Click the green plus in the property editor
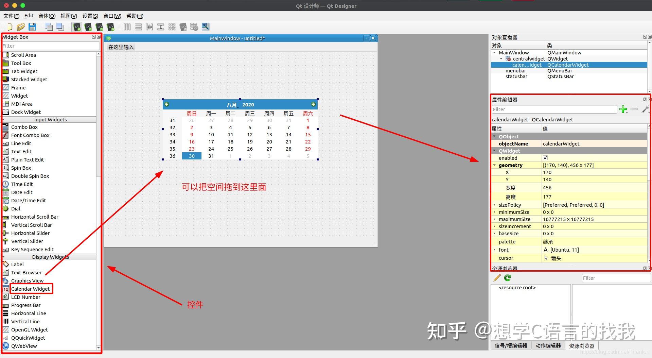 tap(623, 109)
